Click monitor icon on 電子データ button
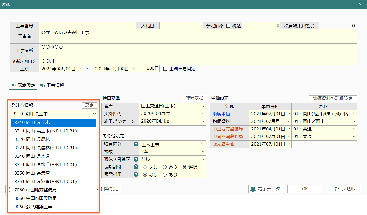 253,189
